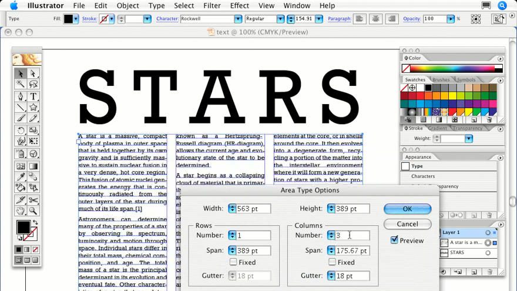Select the Scissors tool
This screenshot has width=517, height=291.
tap(33, 199)
